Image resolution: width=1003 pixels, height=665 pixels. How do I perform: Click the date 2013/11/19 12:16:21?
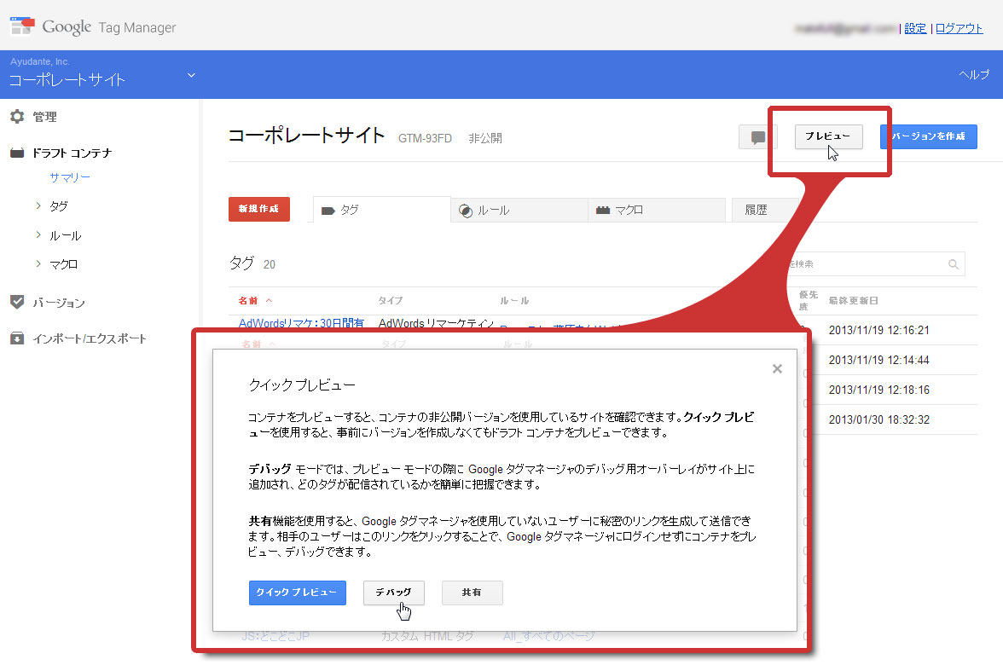(878, 330)
